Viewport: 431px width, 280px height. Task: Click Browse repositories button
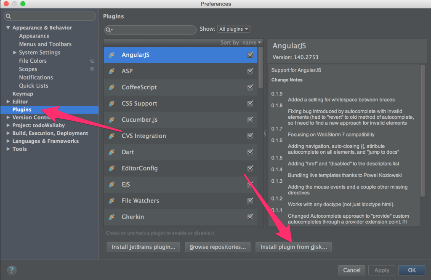coord(218,247)
